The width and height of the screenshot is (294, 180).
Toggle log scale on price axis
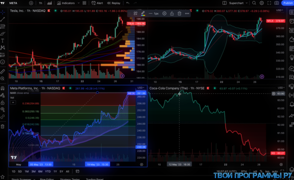coord(268,171)
